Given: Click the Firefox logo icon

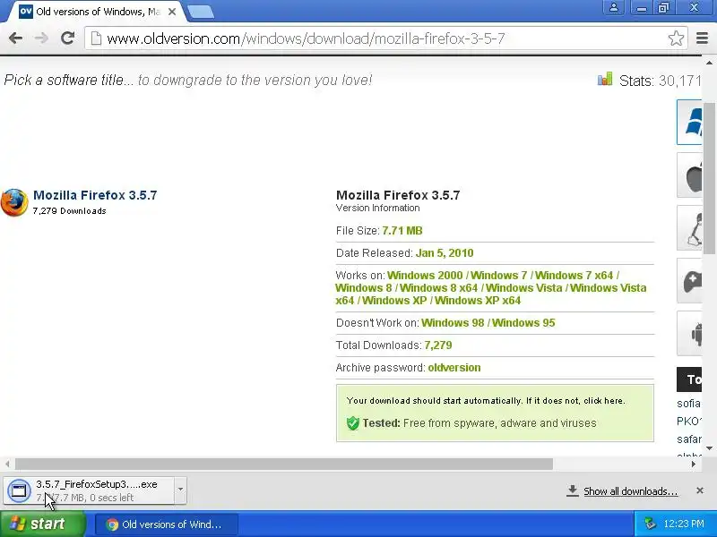Looking at the screenshot, I should [14, 202].
